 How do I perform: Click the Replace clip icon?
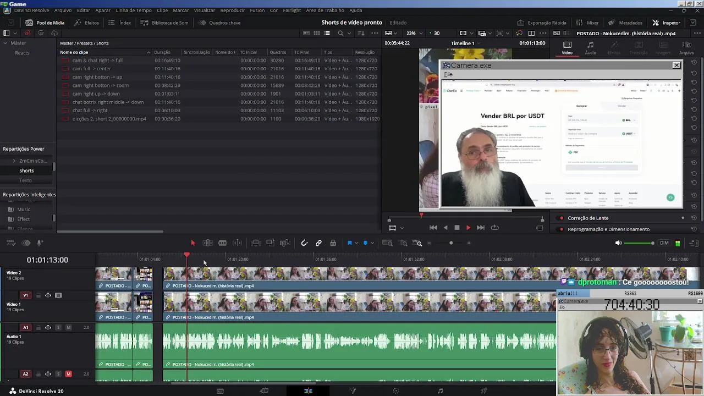point(285,243)
